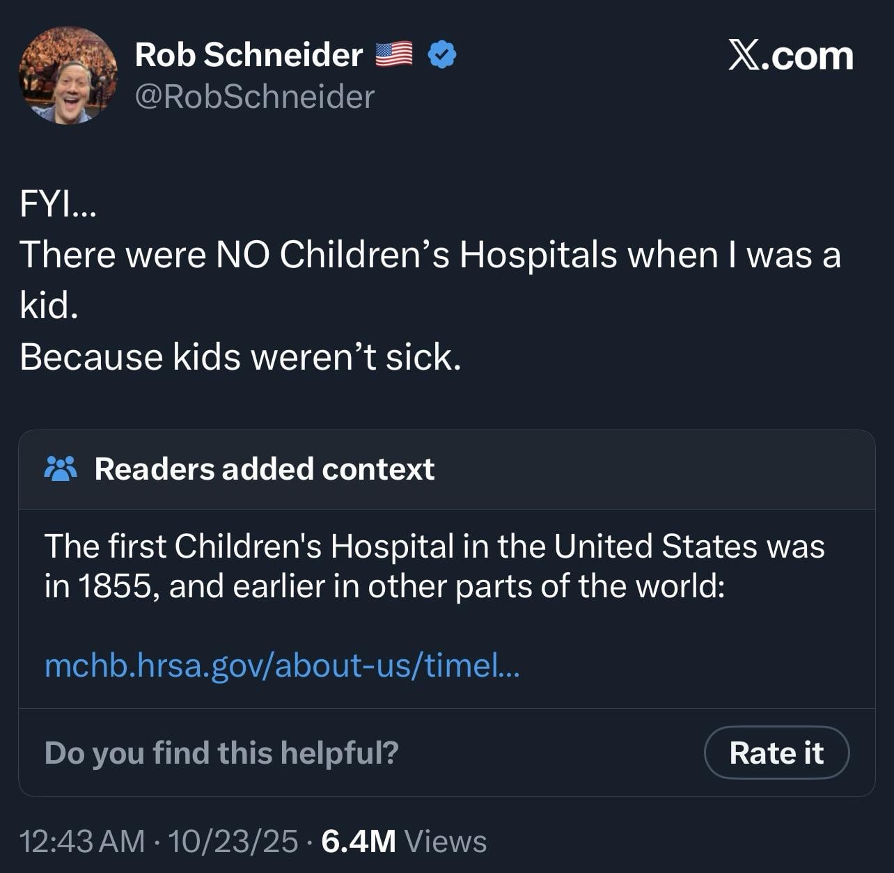
Task: Click "Do you find this helpful?" text
Action: 221,753
